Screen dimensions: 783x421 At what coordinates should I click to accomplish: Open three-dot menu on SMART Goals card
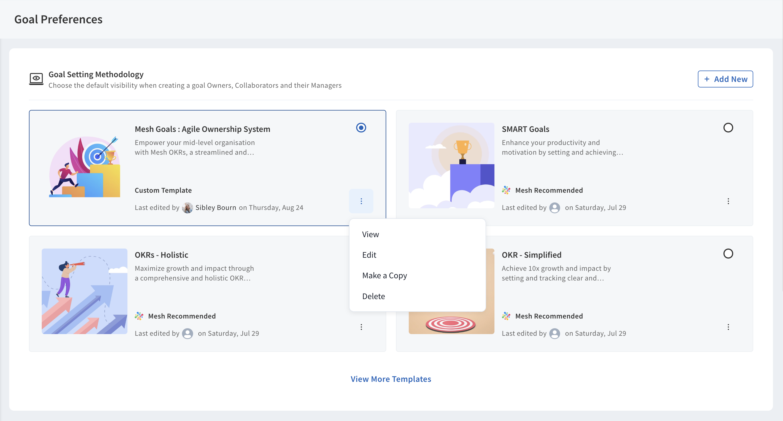[728, 201]
